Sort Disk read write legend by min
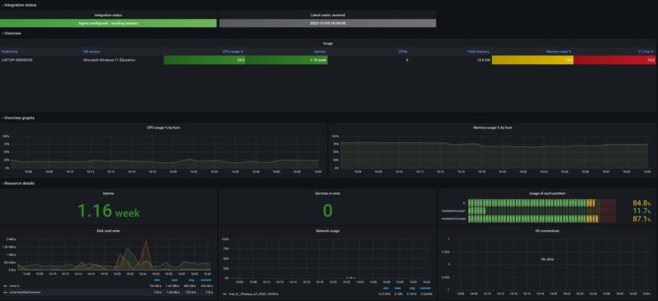Screen dimensions: 658x301 point(157,280)
